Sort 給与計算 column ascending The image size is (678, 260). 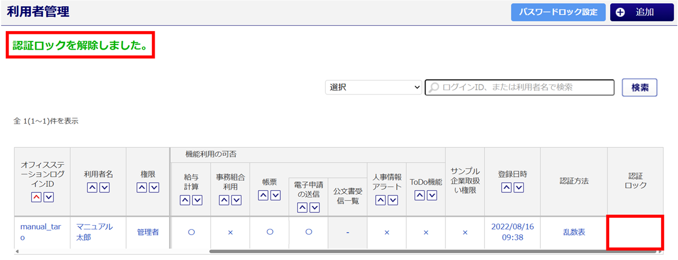tap(185, 200)
